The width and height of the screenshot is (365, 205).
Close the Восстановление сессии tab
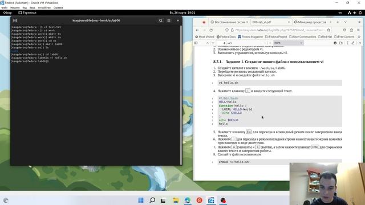[247, 22]
